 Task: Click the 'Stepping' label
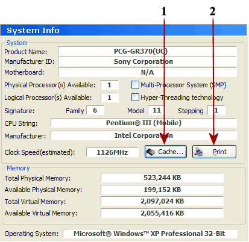tap(191, 111)
